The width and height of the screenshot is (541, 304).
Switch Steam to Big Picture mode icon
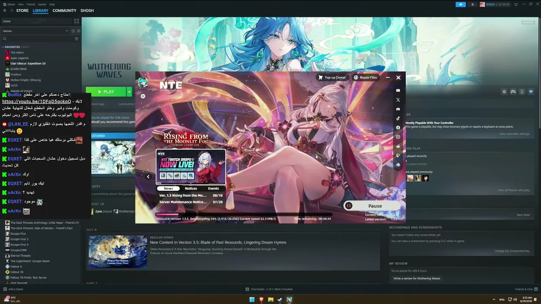[516, 4]
